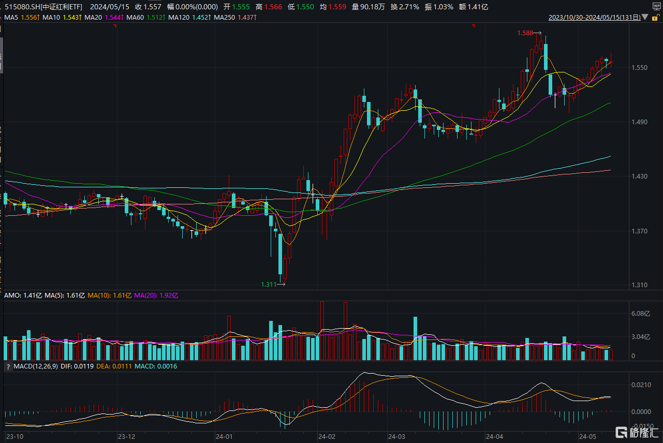Jump to the 24-01 time axis marker
The height and width of the screenshot is (443, 663).
tap(224, 437)
